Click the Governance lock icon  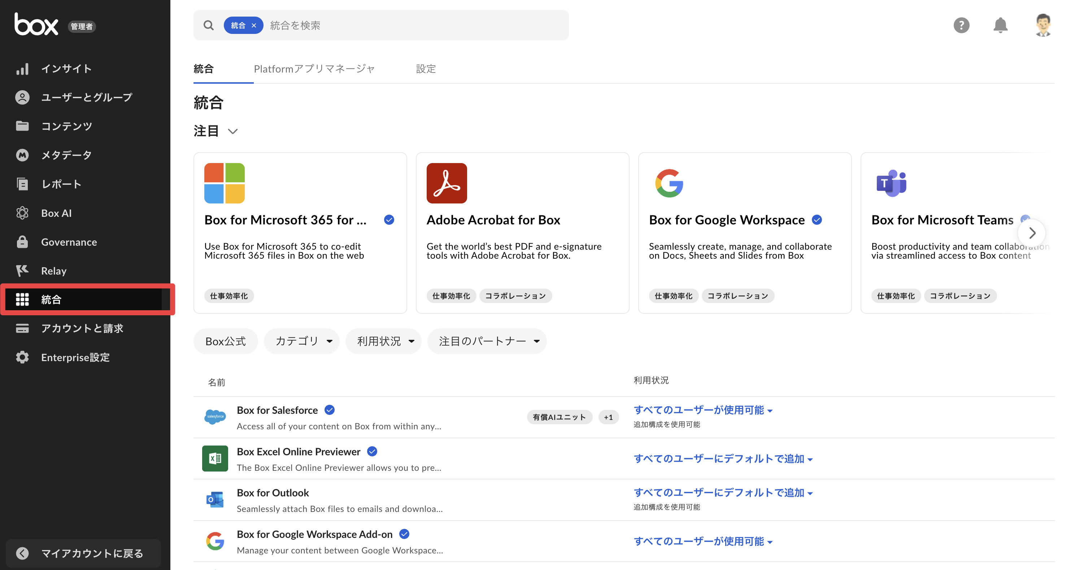click(22, 242)
